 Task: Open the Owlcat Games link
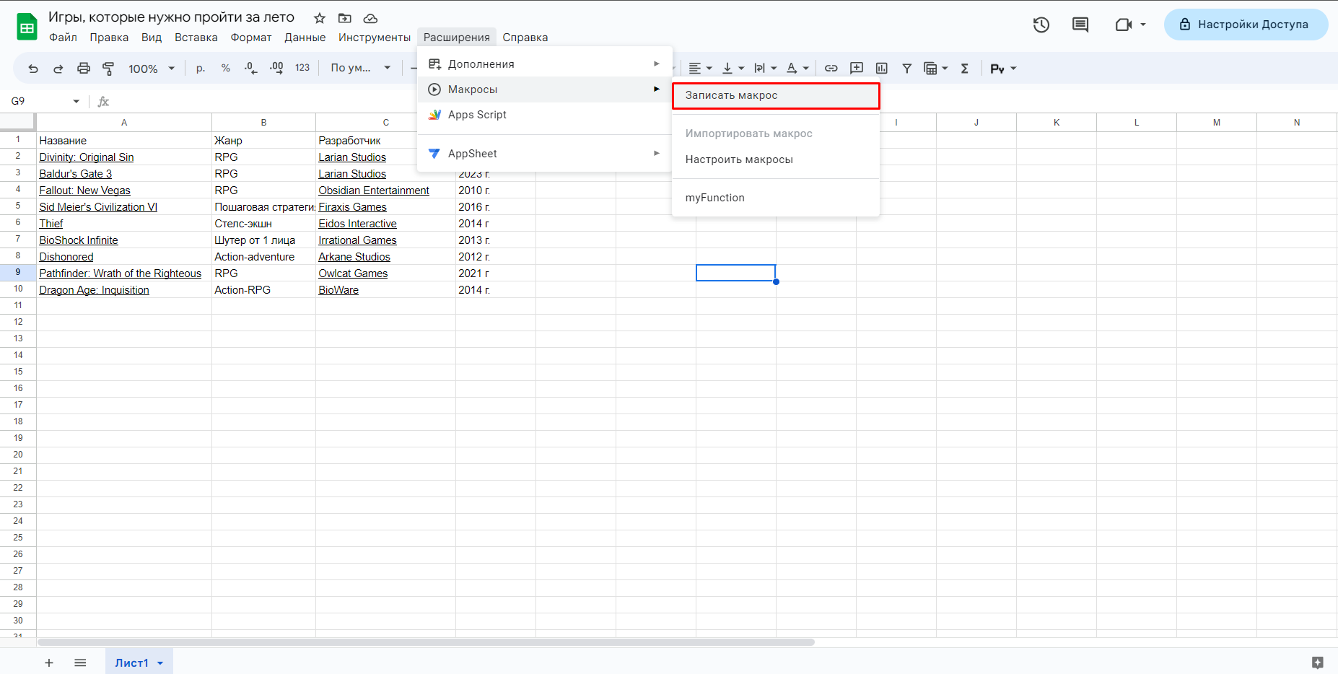(353, 273)
